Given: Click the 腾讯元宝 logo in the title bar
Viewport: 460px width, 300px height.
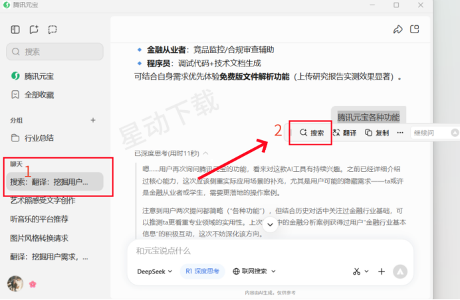Looking at the screenshot, I should click(x=7, y=5).
